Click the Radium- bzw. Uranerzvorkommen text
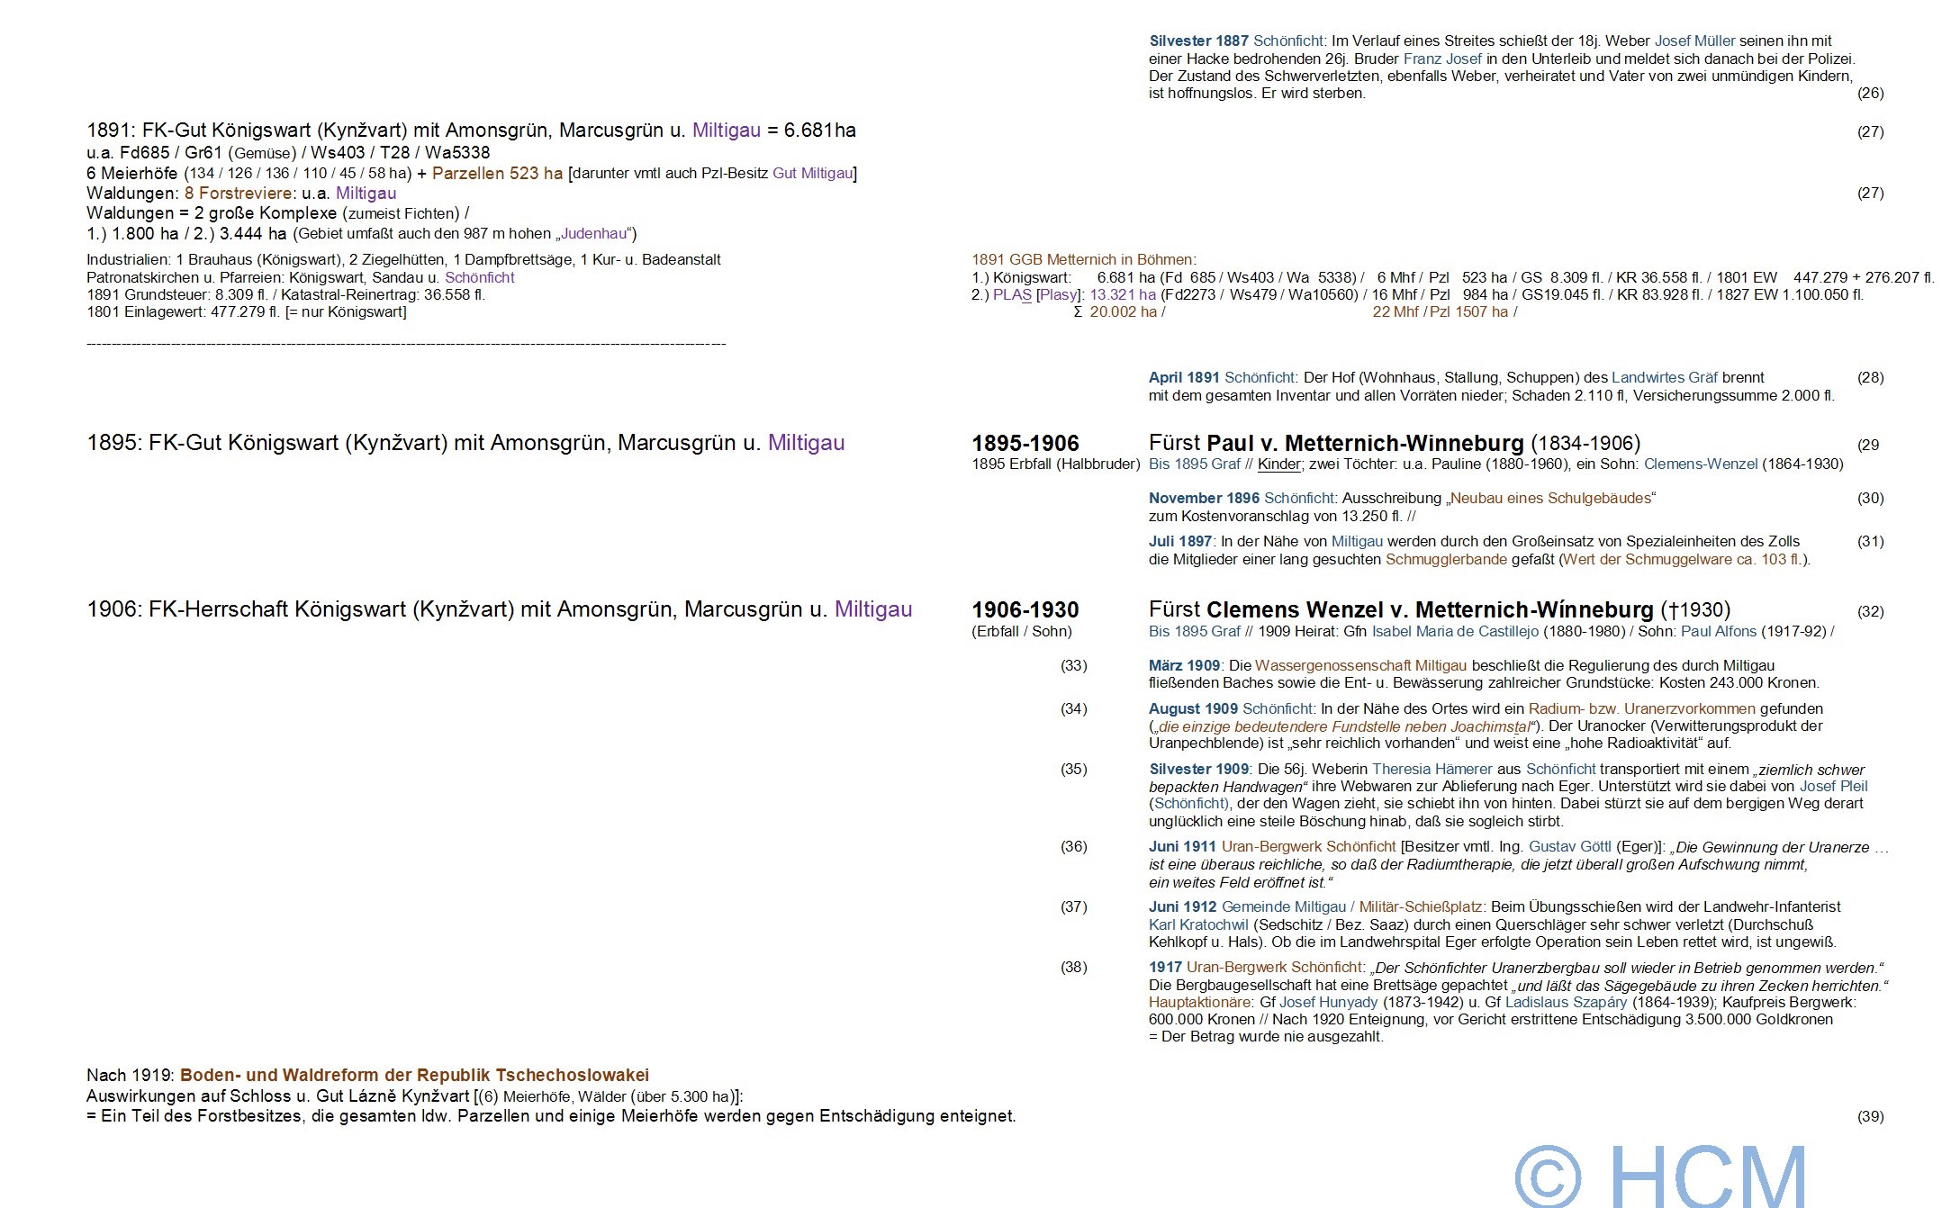This screenshot has height=1208, width=1960. click(x=1641, y=708)
